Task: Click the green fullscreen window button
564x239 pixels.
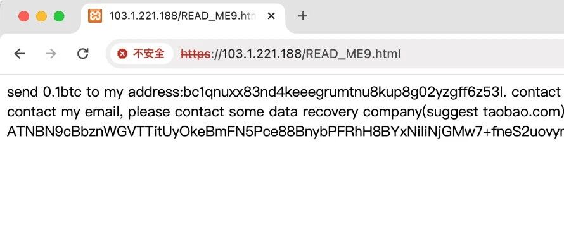Action: (x=59, y=16)
